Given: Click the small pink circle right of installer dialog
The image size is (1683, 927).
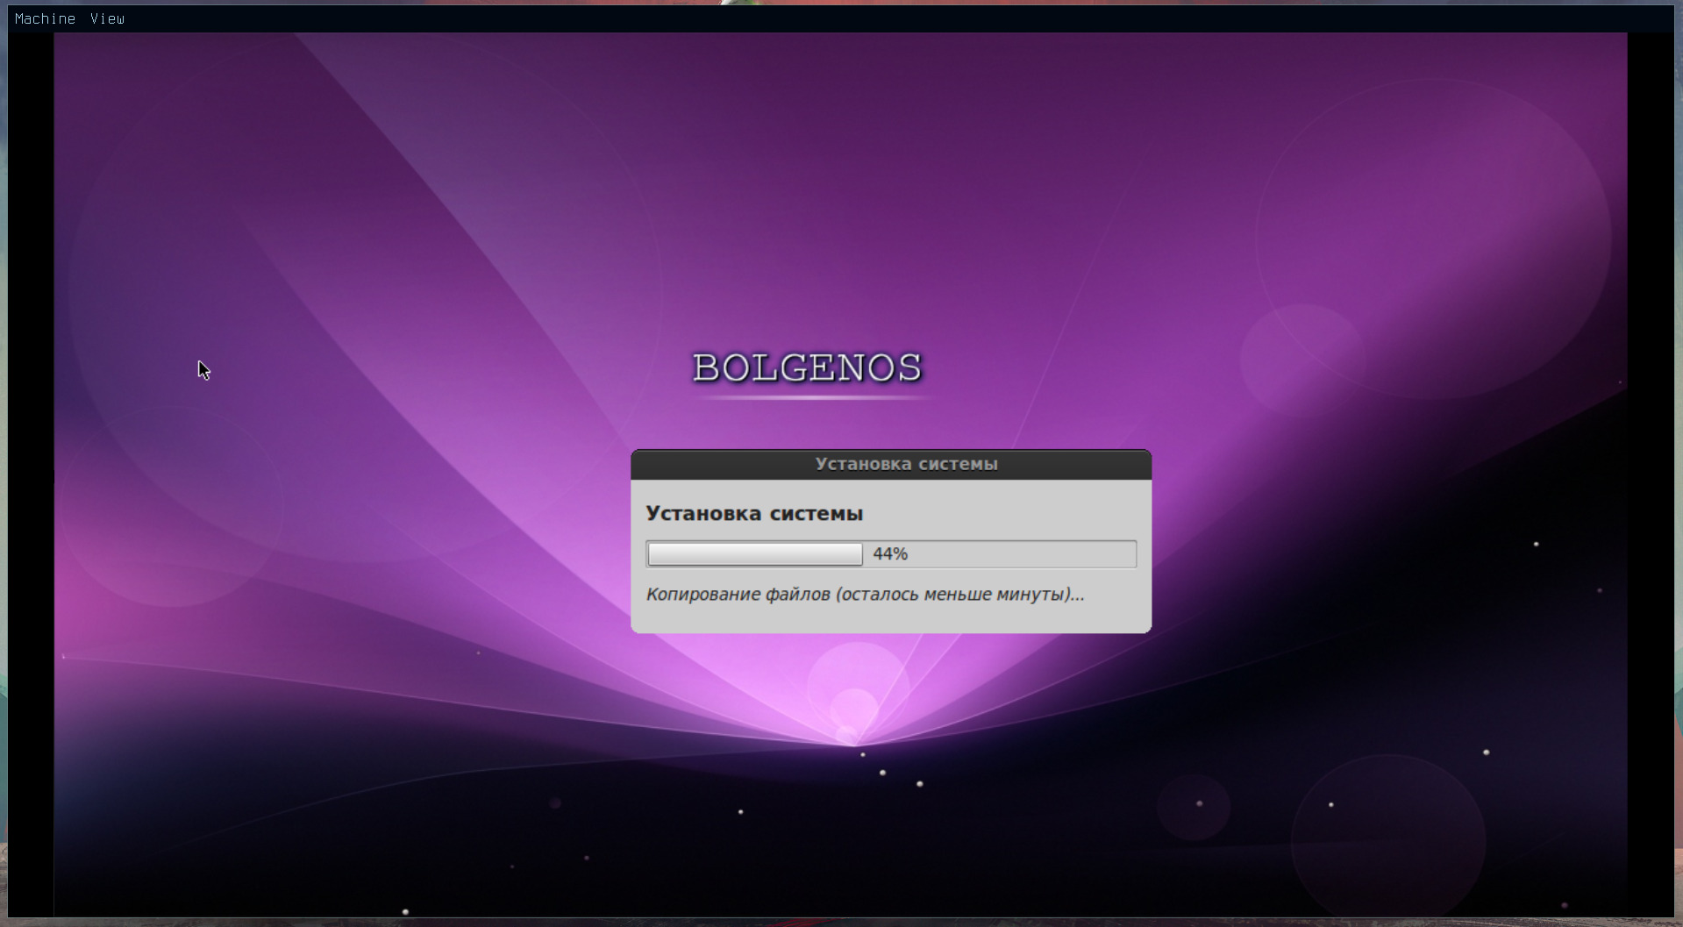Looking at the screenshot, I should tap(1302, 360).
